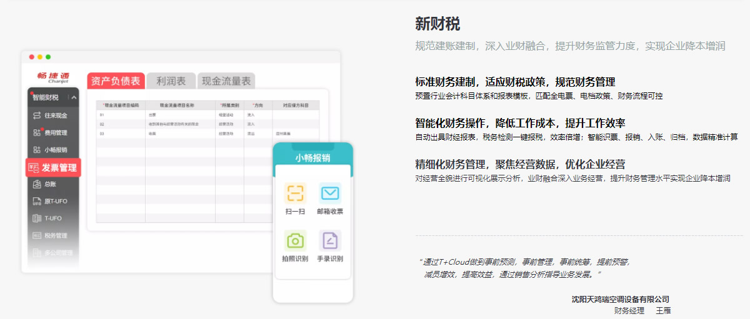750x319 pixels.
Task: Tap the 拍照识别 camera icon
Action: click(x=295, y=240)
